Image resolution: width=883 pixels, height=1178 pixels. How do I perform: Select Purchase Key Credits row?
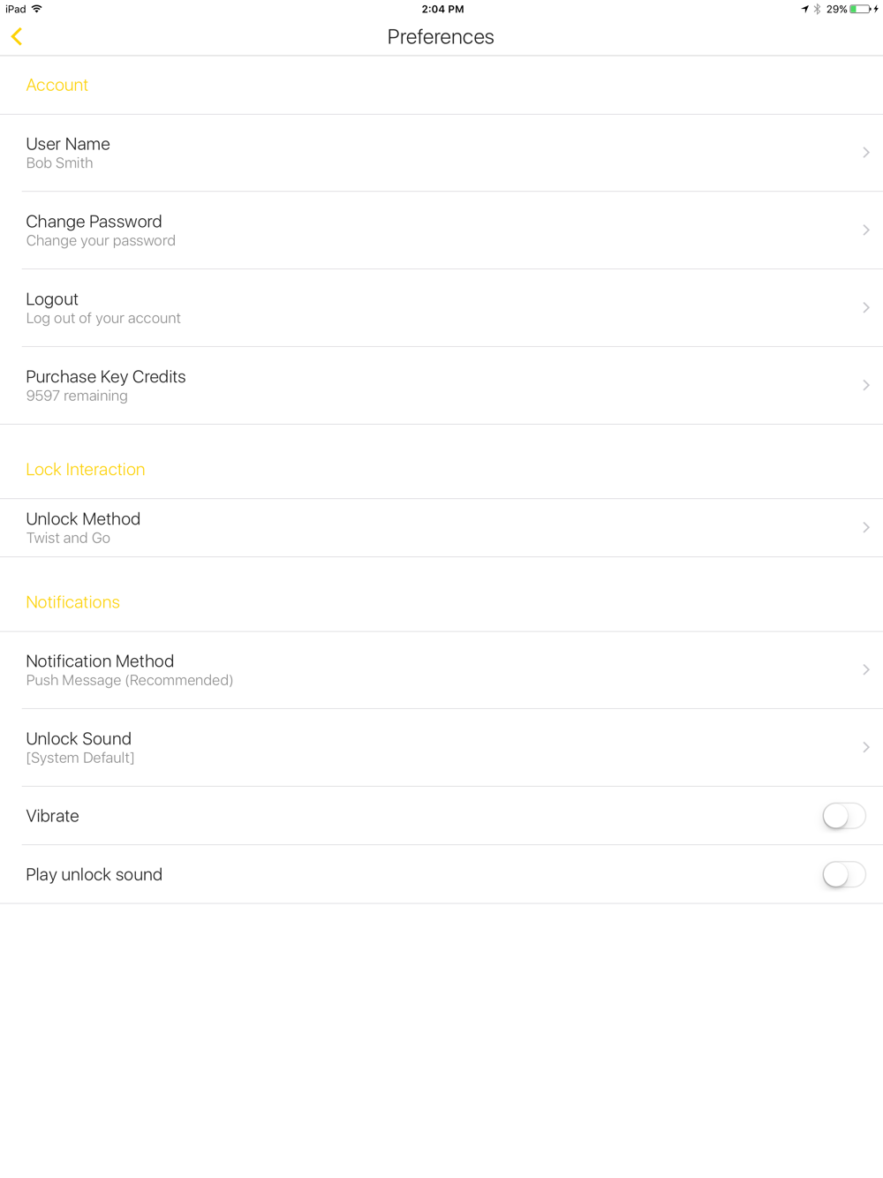[x=106, y=385]
